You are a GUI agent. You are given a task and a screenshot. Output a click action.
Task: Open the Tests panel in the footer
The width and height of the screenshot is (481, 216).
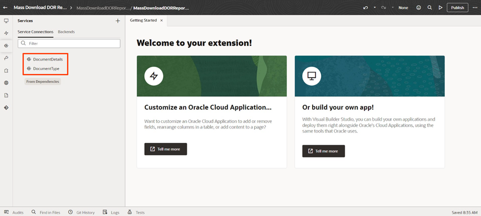[136, 212]
